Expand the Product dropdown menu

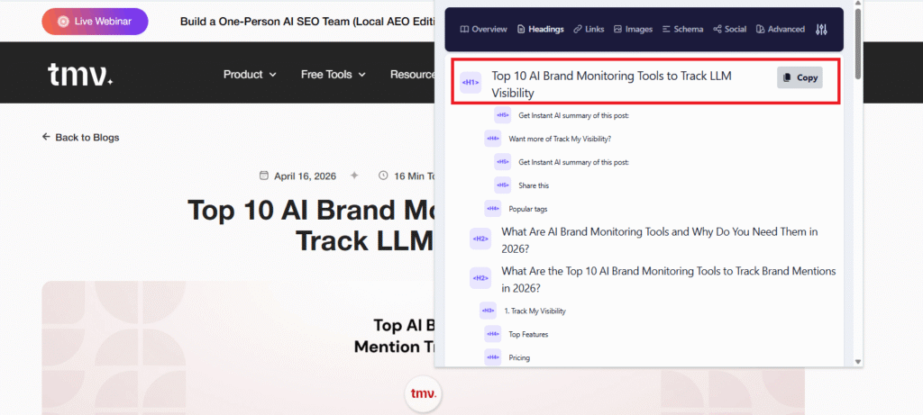[x=250, y=75]
